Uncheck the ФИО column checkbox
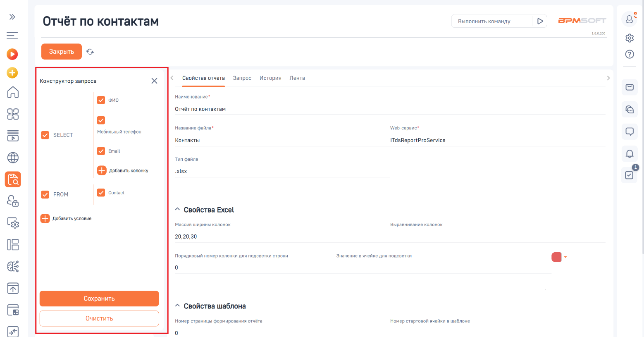This screenshot has width=644, height=337. pos(101,100)
